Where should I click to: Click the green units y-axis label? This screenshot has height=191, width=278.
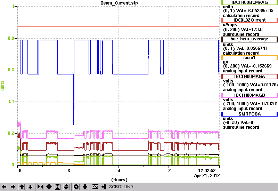tap(2, 86)
